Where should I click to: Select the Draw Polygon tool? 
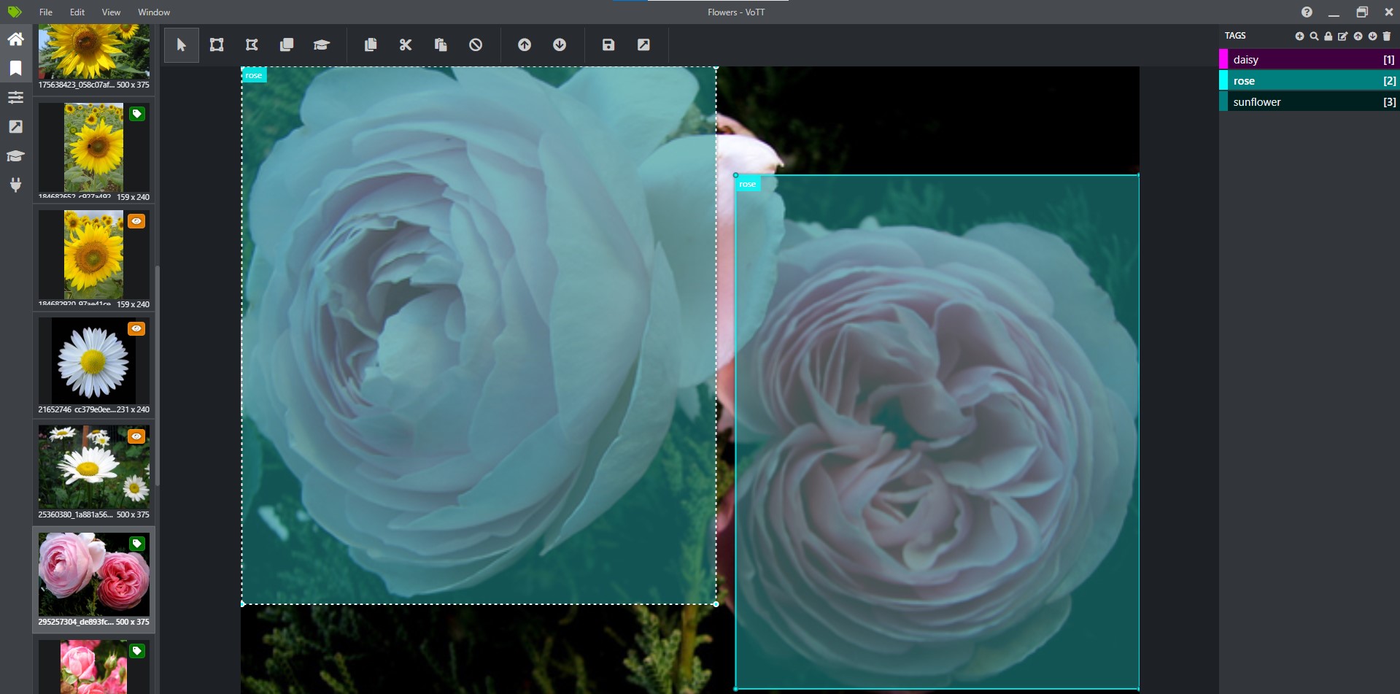pyautogui.click(x=252, y=45)
